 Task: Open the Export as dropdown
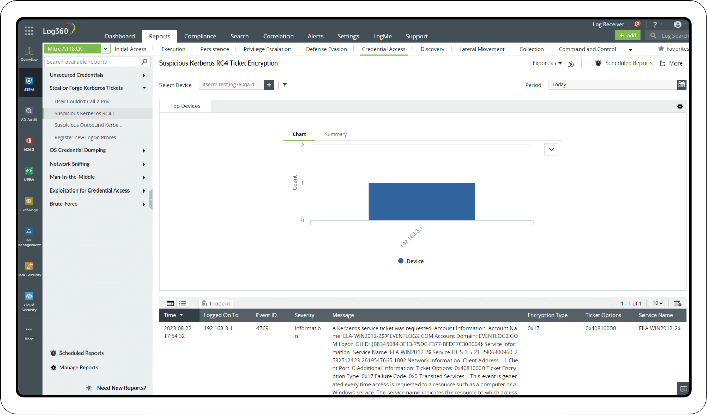click(547, 63)
